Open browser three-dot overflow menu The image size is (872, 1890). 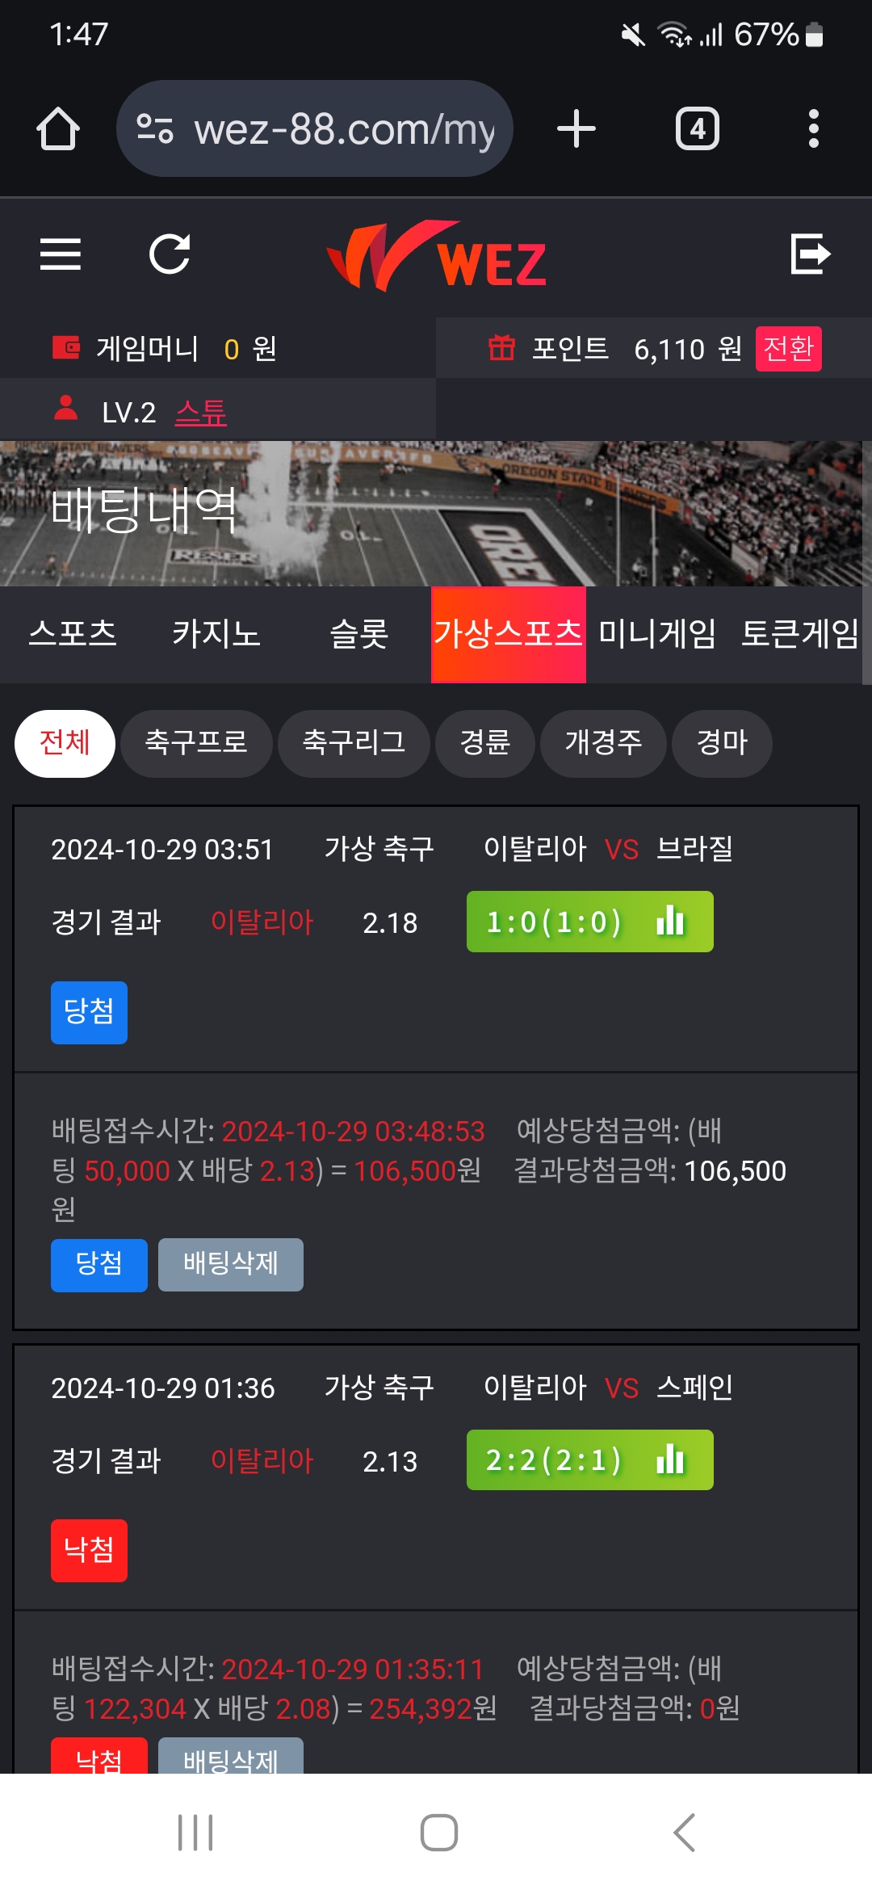point(814,128)
